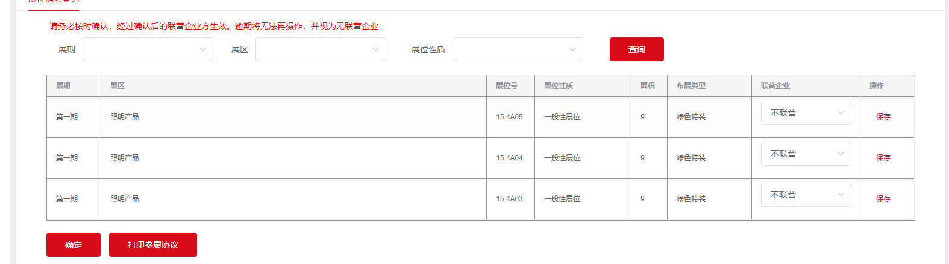Select the 展位号 column header
Viewport: 949px width, 264px height.
tap(507, 86)
